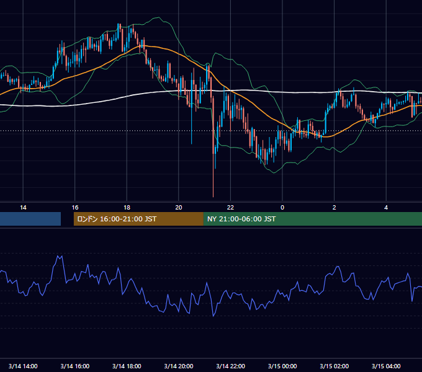
Task: Click the 2 hour label on chart axis
Action: [334, 208]
